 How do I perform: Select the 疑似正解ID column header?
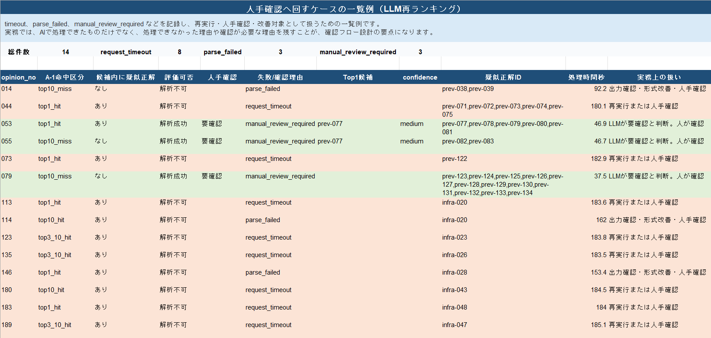pos(503,77)
